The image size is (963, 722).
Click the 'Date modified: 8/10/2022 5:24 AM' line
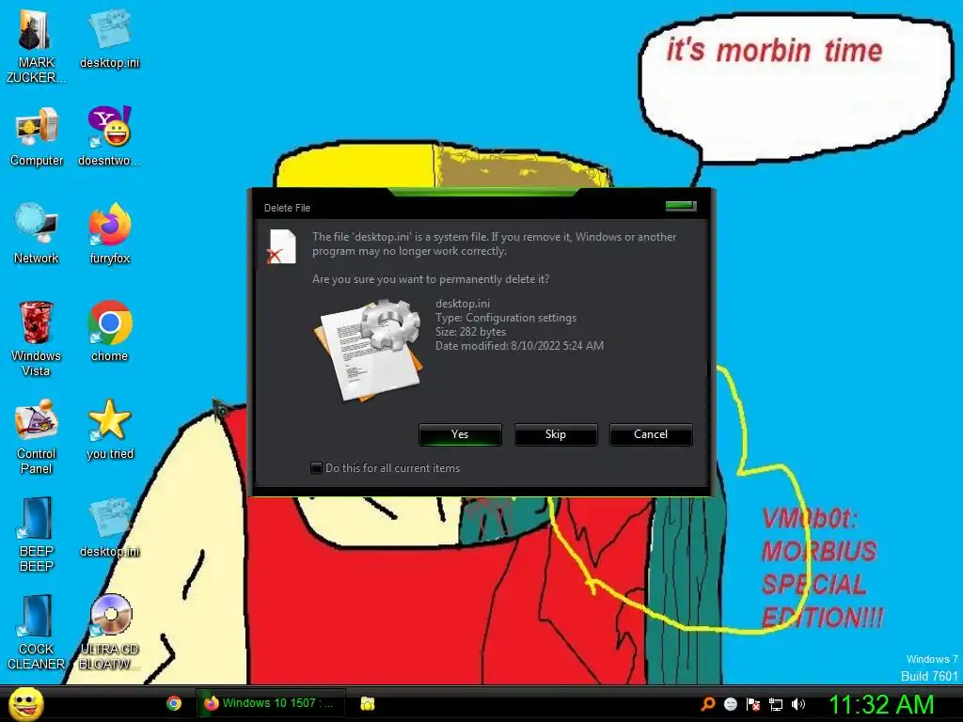tap(519, 346)
